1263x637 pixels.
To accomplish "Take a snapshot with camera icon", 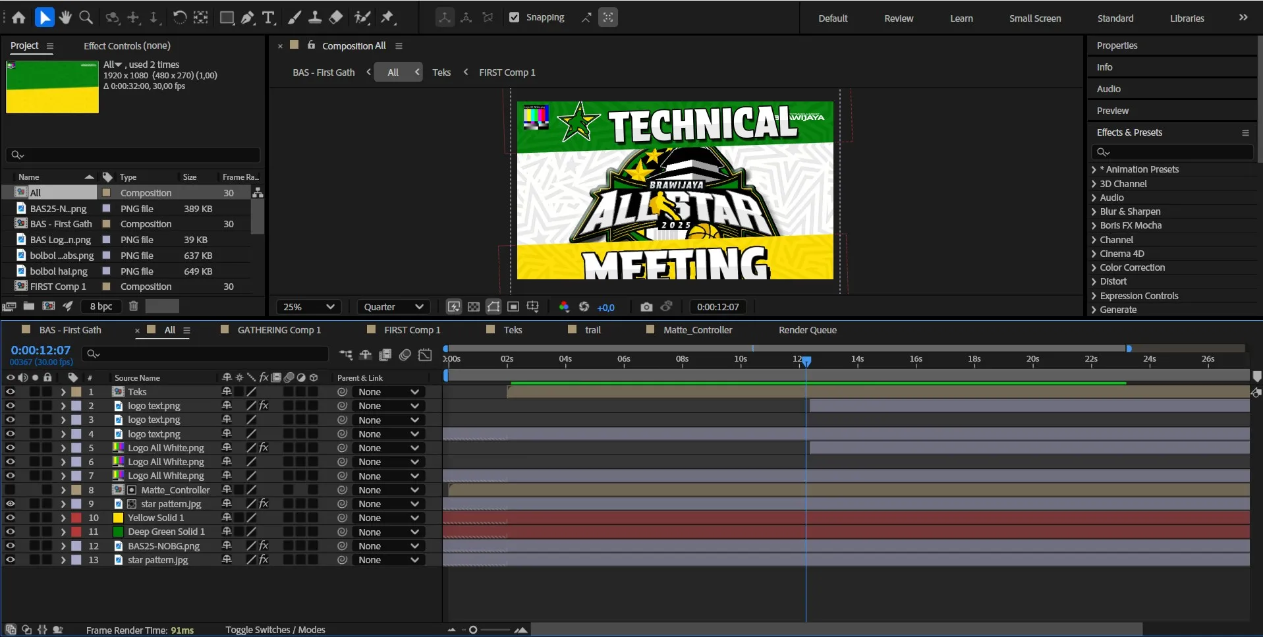I will tap(646, 307).
